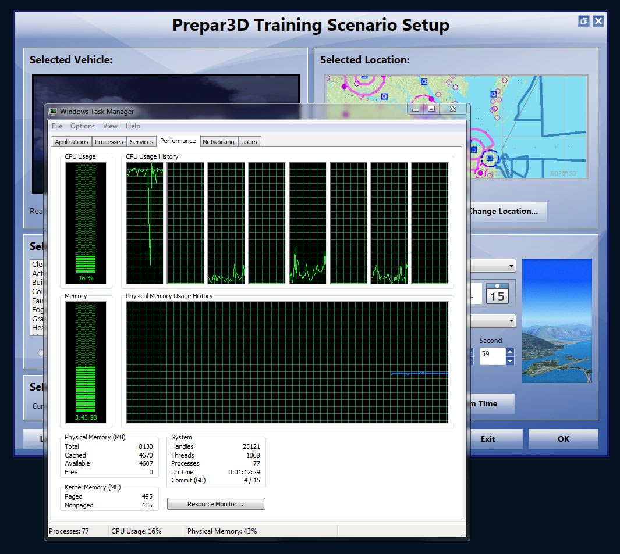
Task: Open the lower dropdown above Second
Action: coord(511,321)
